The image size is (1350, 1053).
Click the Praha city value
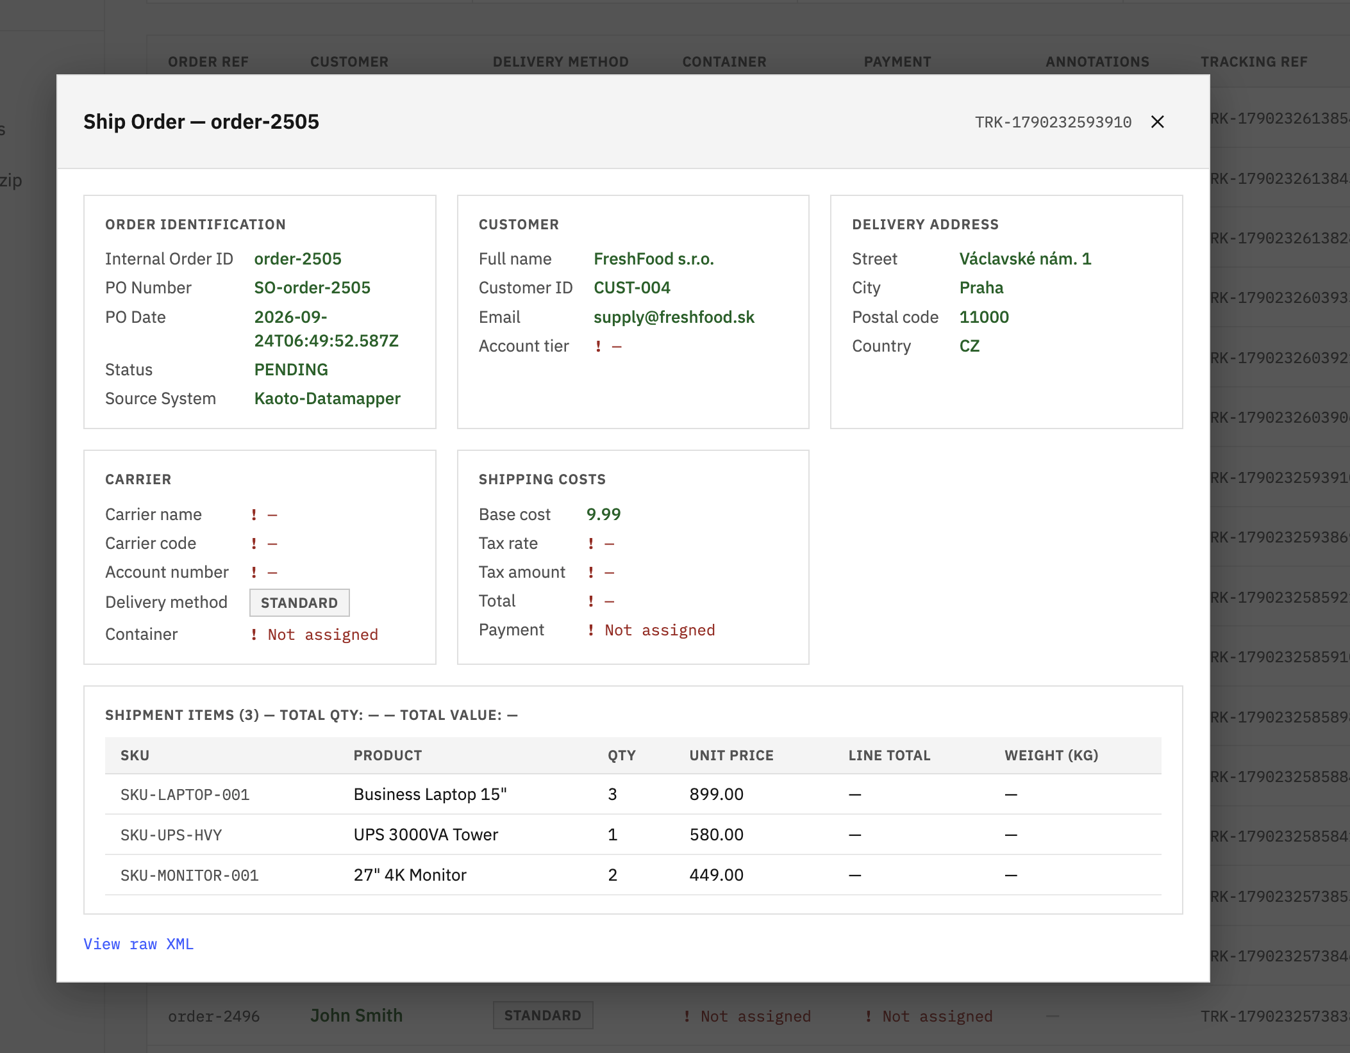click(x=981, y=288)
